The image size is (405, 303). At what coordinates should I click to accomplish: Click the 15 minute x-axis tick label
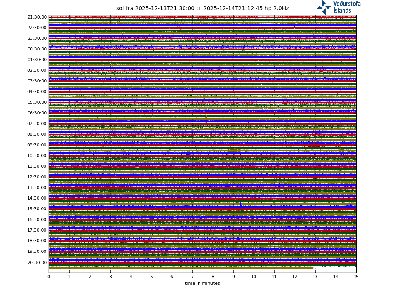click(356, 277)
